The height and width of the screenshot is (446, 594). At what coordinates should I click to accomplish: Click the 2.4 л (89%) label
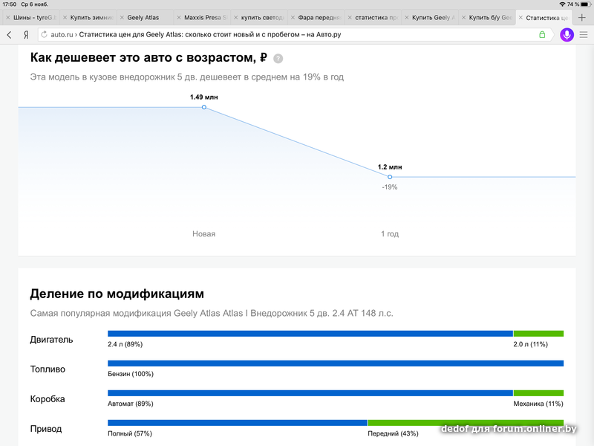pos(125,344)
